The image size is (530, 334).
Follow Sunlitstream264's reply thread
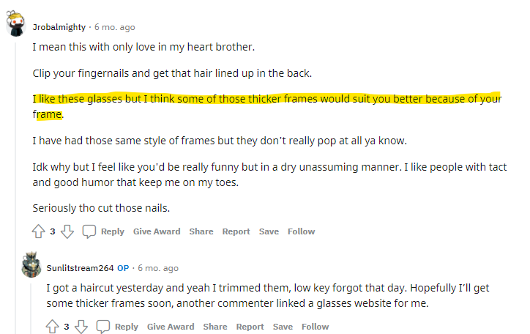coord(316,327)
